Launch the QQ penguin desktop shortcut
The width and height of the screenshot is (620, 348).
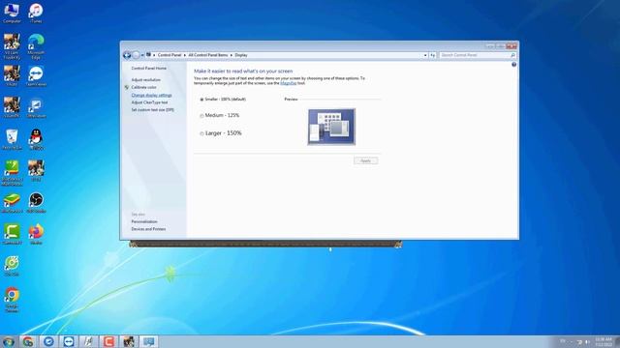(x=36, y=139)
